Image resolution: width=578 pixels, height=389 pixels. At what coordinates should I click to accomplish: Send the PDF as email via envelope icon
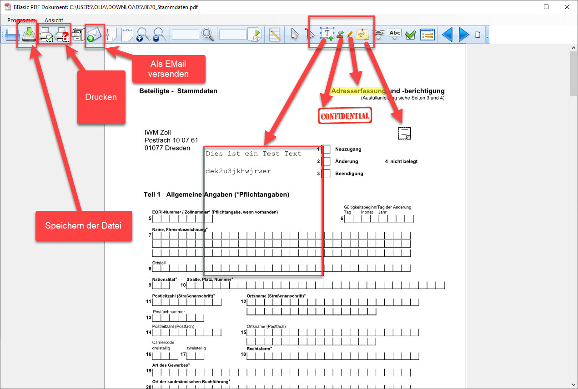coord(94,35)
